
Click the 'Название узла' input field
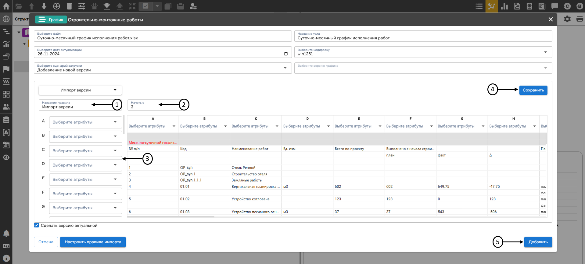click(423, 36)
